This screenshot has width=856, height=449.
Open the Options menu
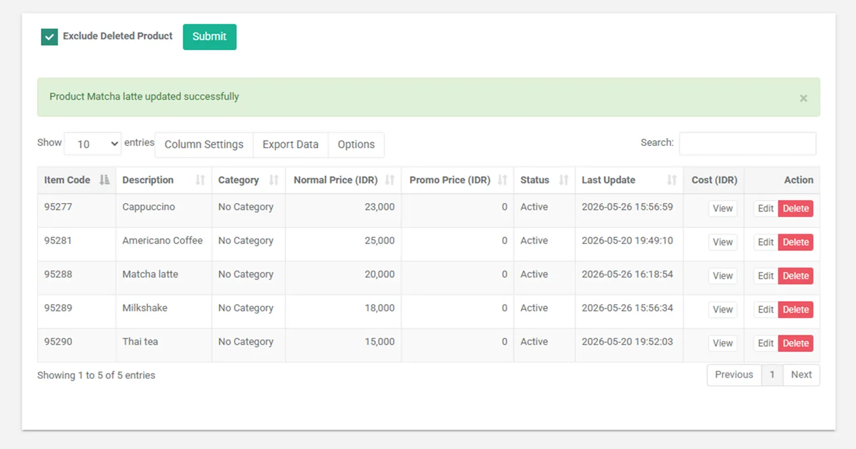tap(356, 145)
